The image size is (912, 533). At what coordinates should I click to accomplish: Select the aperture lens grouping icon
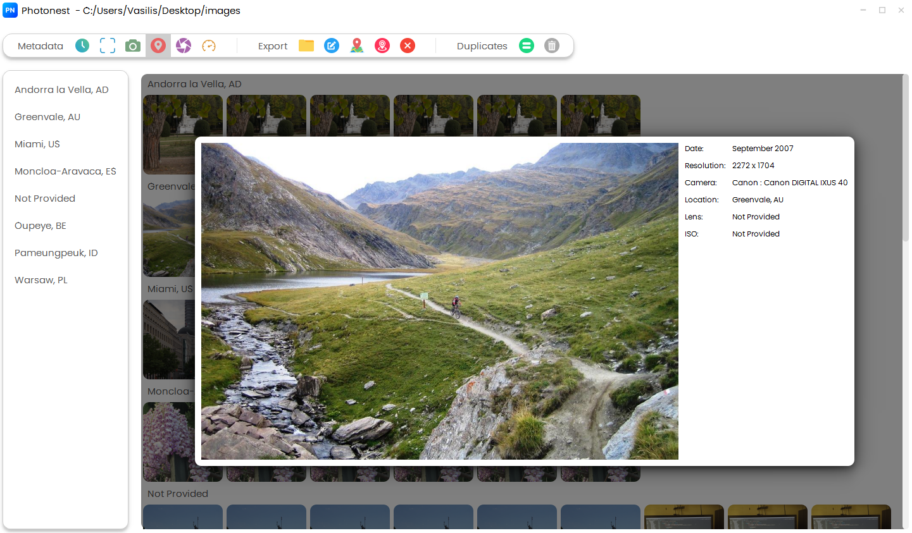pos(183,45)
